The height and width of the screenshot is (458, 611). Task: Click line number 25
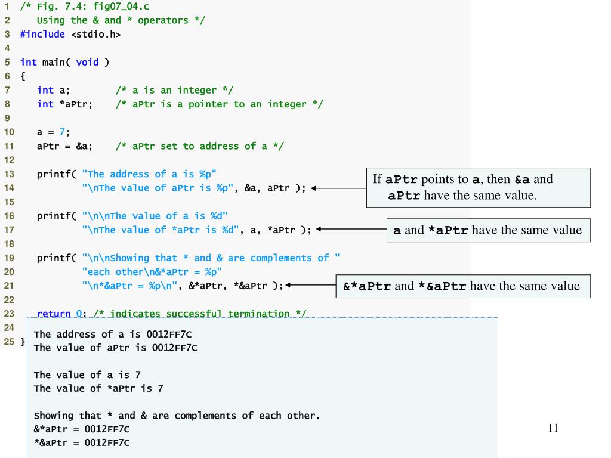[x=9, y=342]
